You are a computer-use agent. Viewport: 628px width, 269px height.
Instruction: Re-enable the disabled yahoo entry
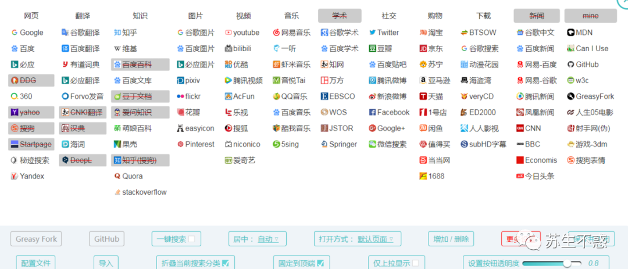tap(31, 113)
